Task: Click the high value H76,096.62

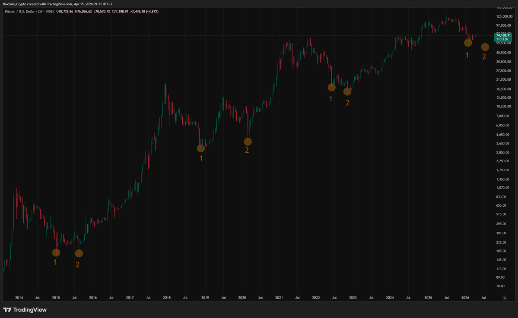Action: (83, 12)
